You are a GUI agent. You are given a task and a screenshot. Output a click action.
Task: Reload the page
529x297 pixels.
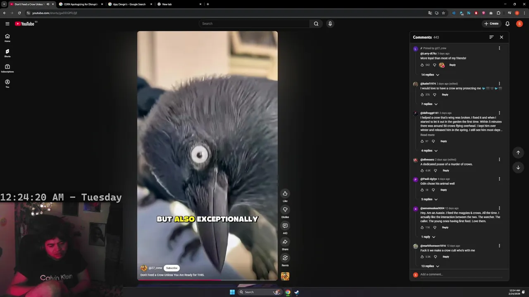tap(19, 13)
